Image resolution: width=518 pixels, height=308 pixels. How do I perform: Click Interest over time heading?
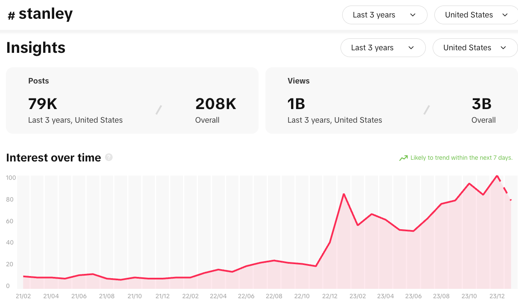coord(53,158)
